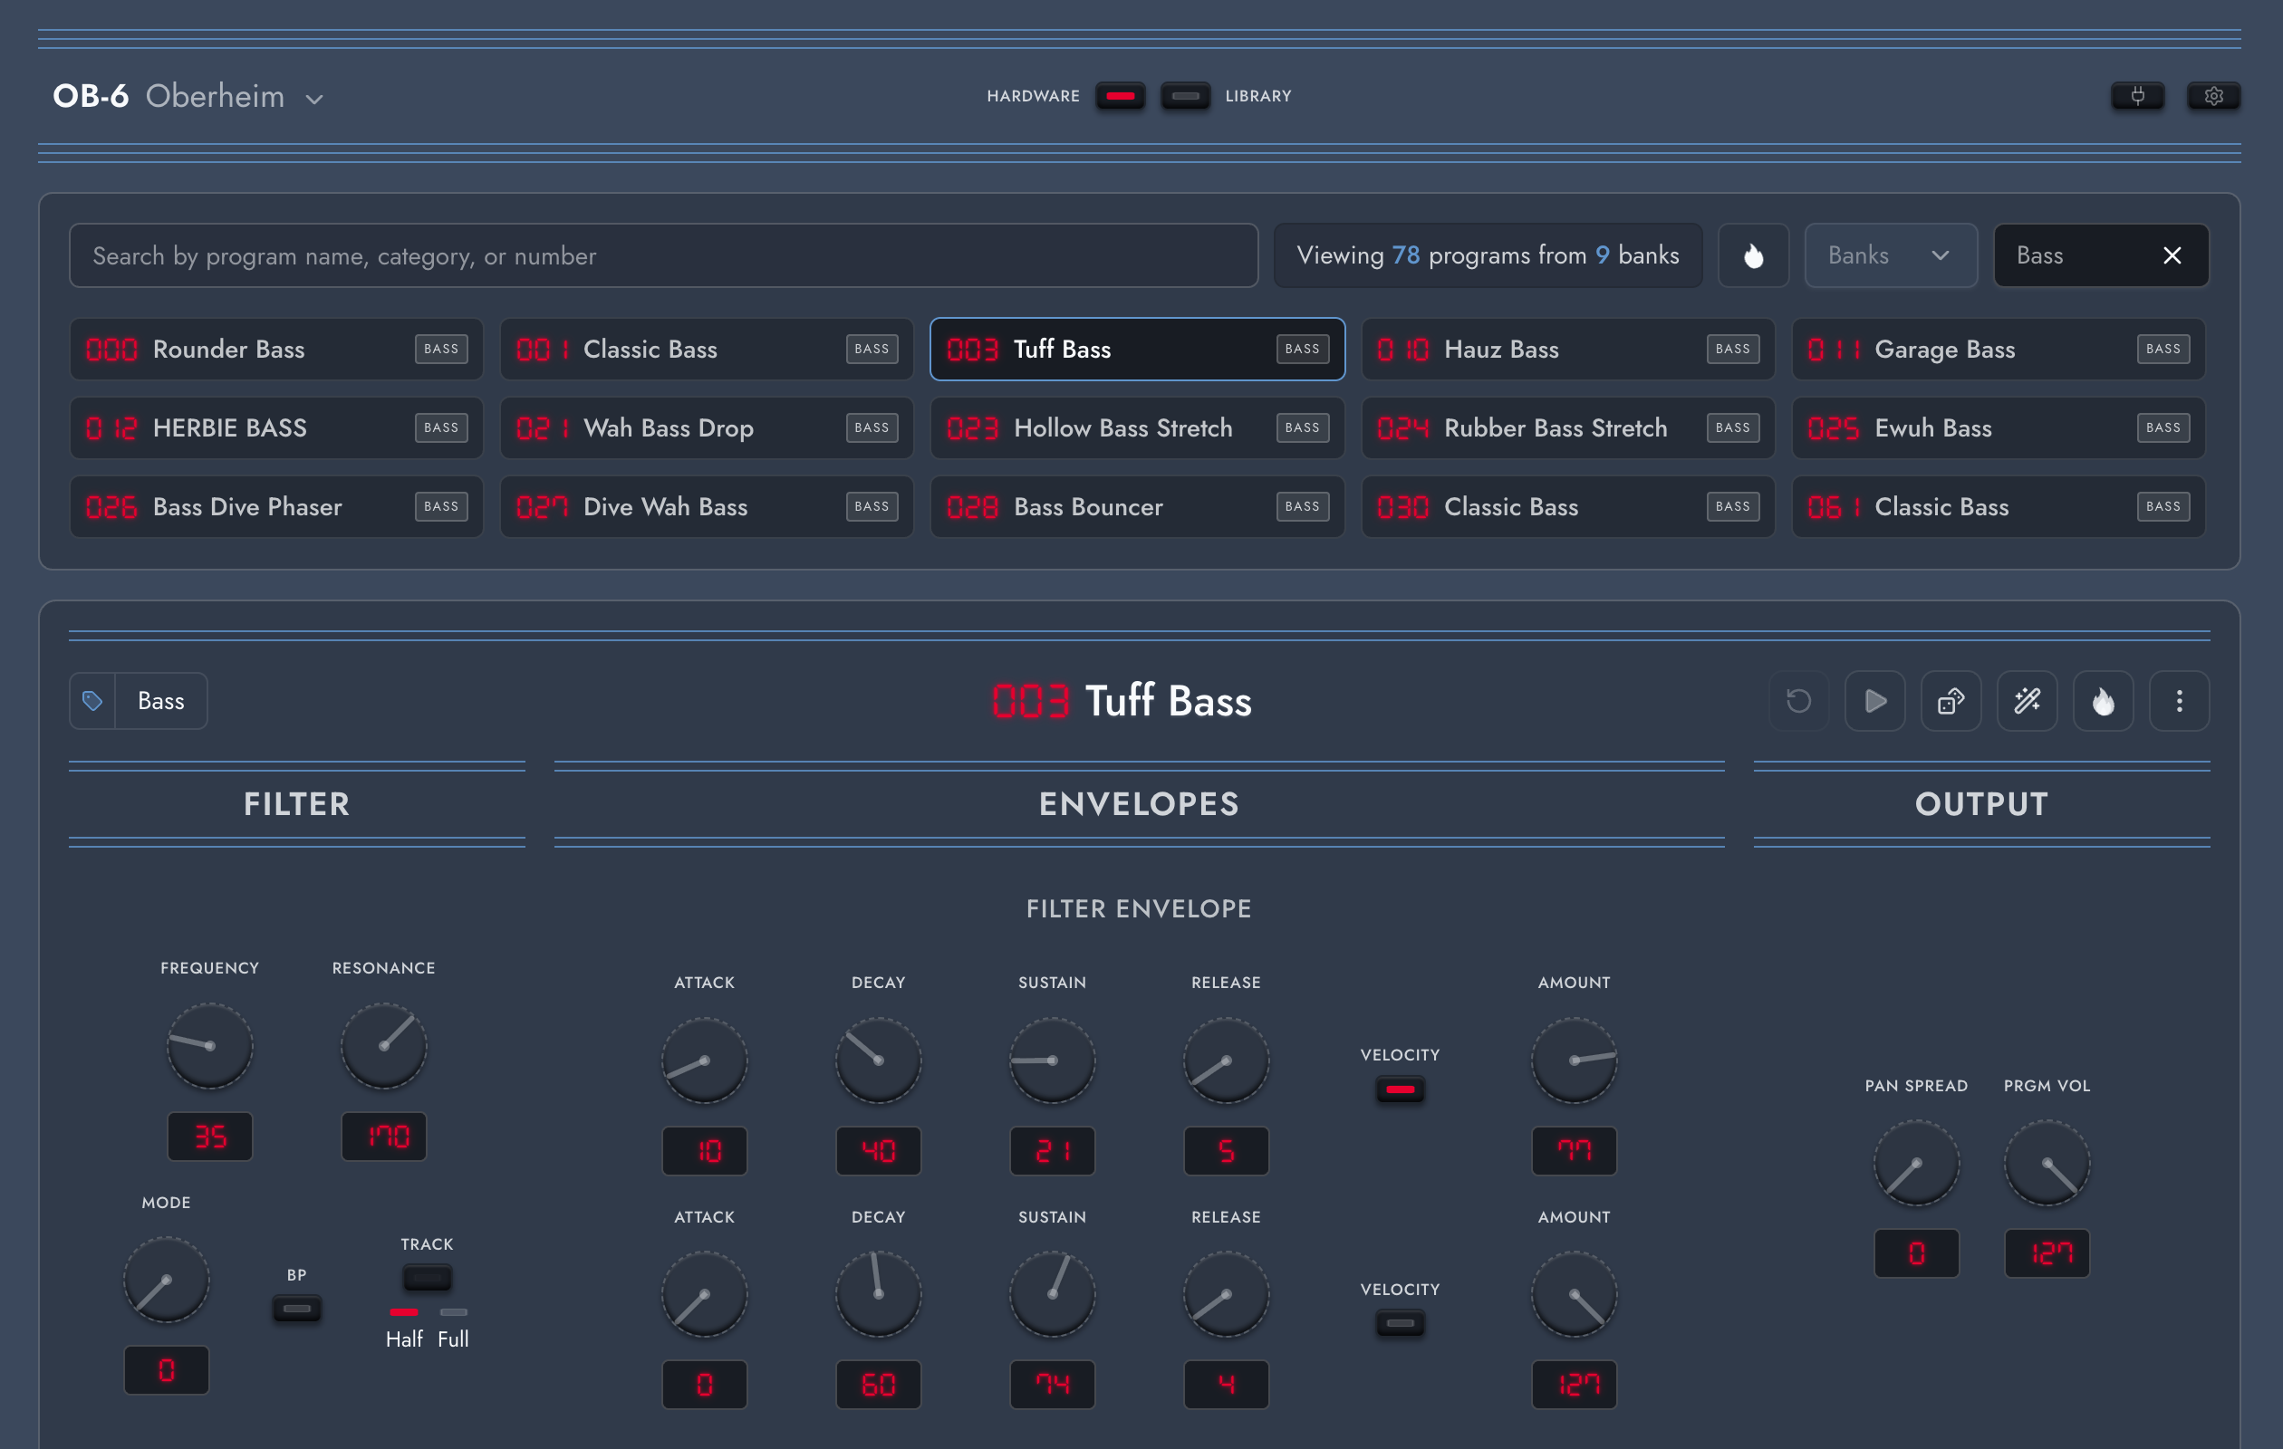Click the revert circular arrow icon

pyautogui.click(x=1798, y=700)
